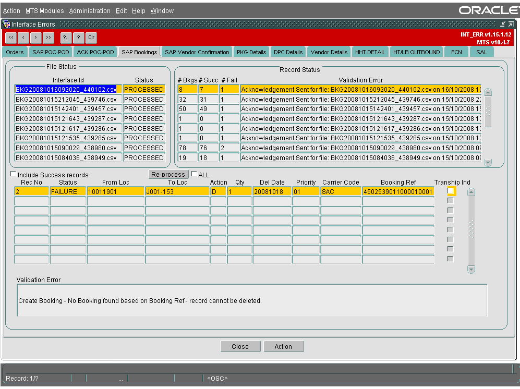This screenshot has width=520, height=389.
Task: Select file BKG20081015121643_439287.csv
Action: [x=68, y=119]
